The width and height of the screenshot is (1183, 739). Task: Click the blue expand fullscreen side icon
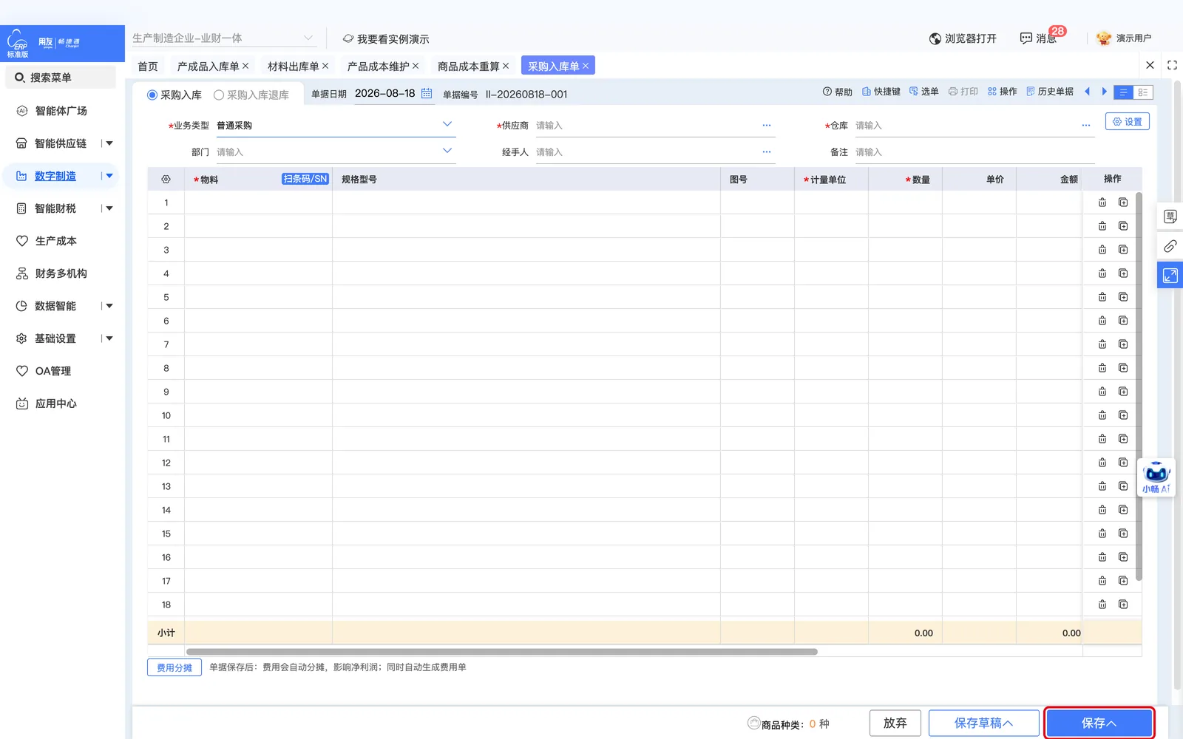1170,276
